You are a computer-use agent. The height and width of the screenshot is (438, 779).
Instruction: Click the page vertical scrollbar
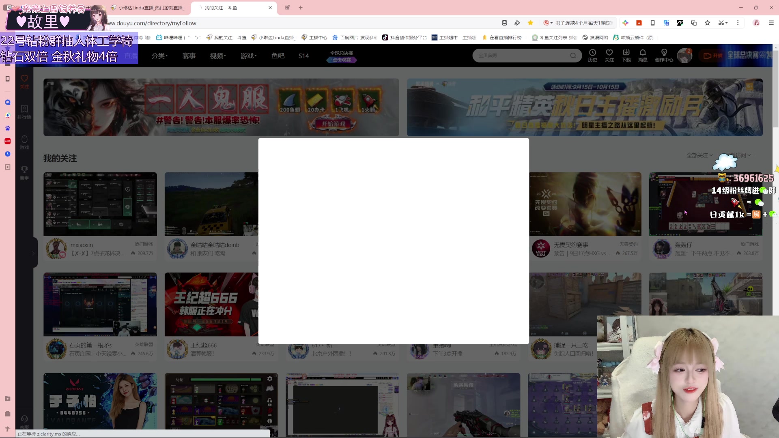click(776, 89)
